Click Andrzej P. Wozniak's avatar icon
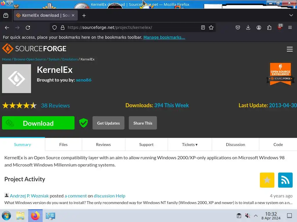Screen dimensions: 297x222 (x=7, y=195)
